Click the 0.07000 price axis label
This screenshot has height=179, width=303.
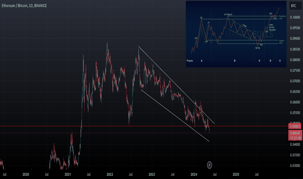pos(295,81)
